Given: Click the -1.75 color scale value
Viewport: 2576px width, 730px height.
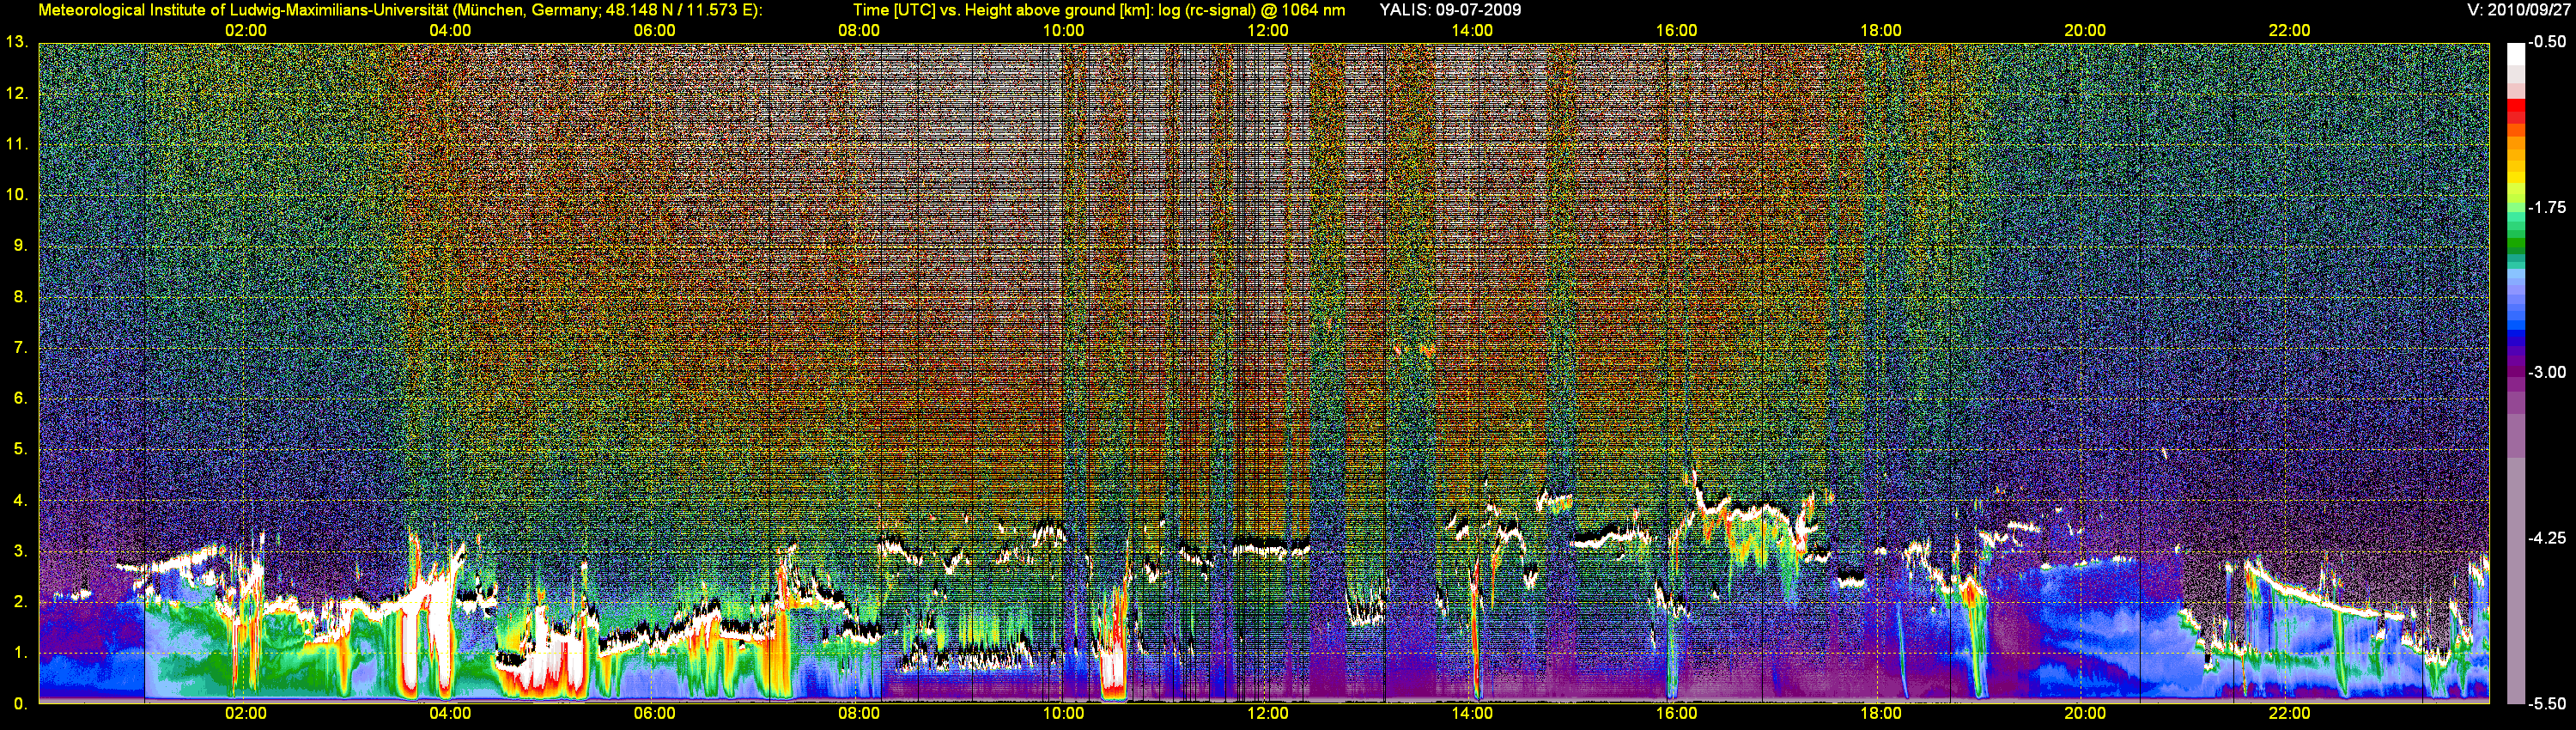Looking at the screenshot, I should pyautogui.click(x=2547, y=207).
